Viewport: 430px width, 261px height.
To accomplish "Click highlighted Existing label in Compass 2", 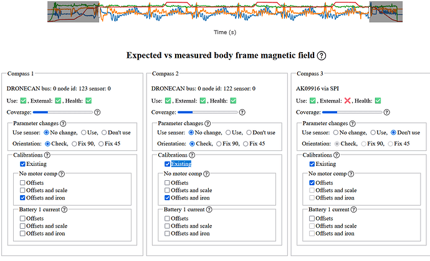I will 181,164.
